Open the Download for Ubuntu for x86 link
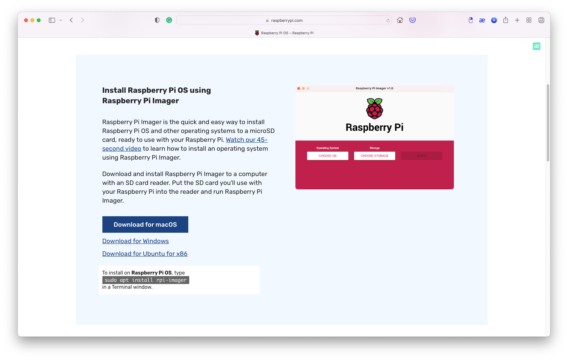This screenshot has width=568, height=360. (x=145, y=254)
